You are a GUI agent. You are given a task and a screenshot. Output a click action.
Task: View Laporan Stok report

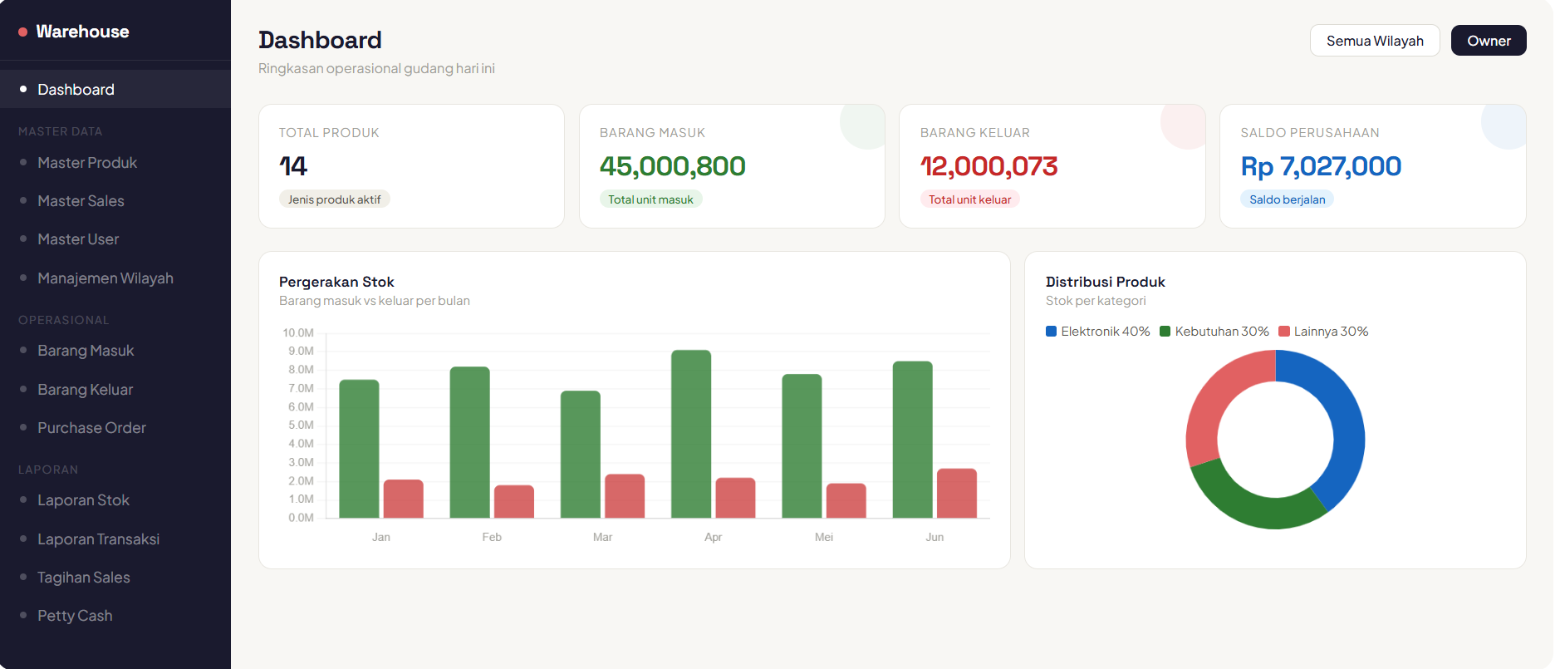pos(83,500)
